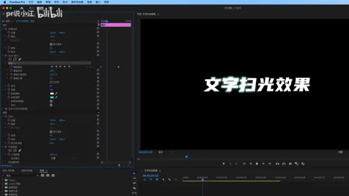Screen dimensions: 349x196
Task: Select the ellipse mask tool under Opacity
Action: [x=10, y=151]
